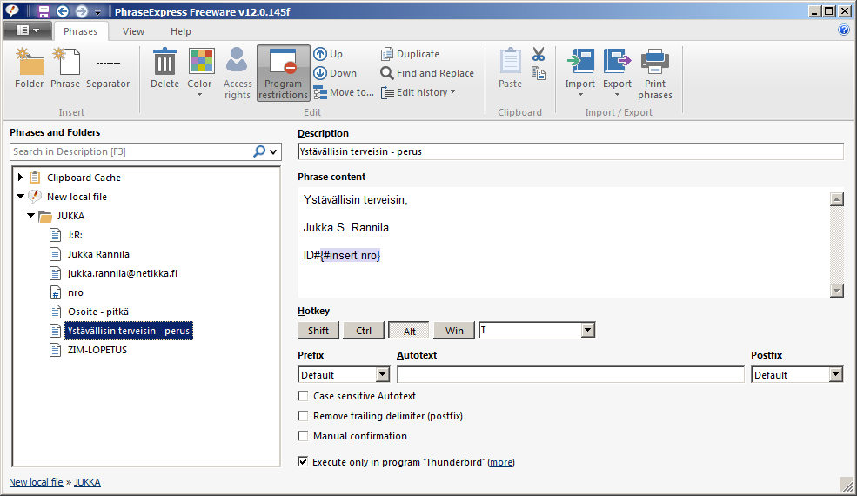Open Find and Replace
The width and height of the screenshot is (857, 496).
click(x=427, y=73)
